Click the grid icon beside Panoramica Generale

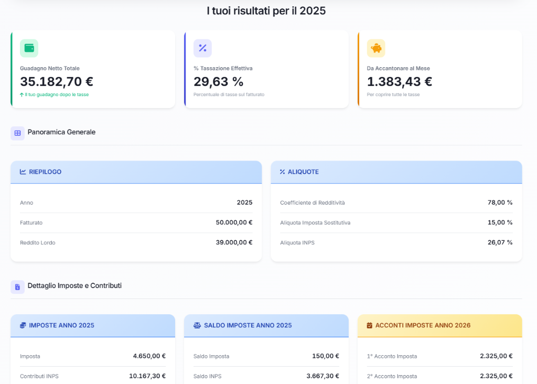pyautogui.click(x=17, y=133)
